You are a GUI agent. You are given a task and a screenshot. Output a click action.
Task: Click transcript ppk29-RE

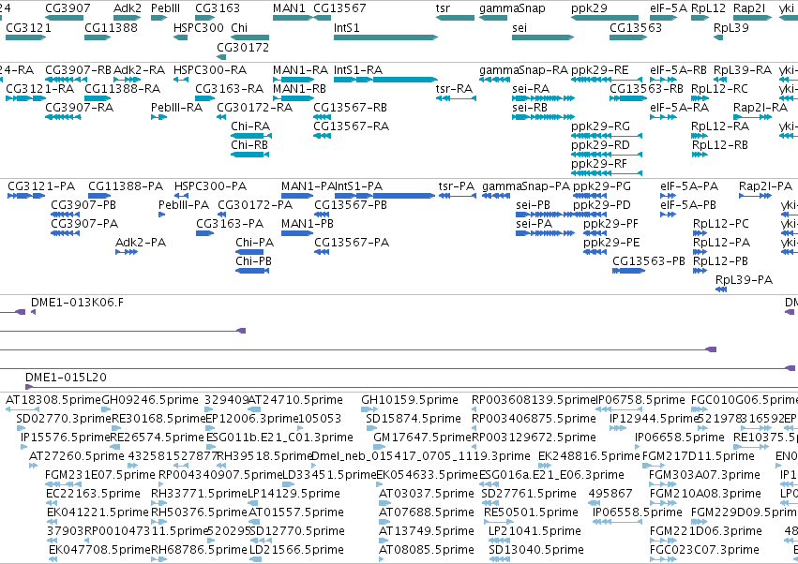pos(599,69)
